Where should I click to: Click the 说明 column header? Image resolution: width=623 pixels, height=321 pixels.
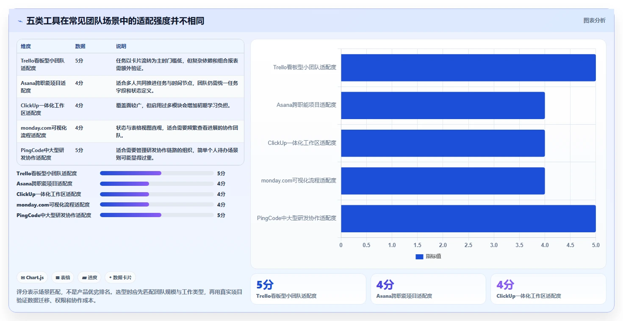(121, 46)
